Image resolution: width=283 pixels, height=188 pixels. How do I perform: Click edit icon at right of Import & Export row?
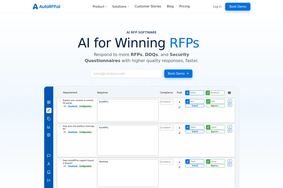pyautogui.click(x=230, y=161)
